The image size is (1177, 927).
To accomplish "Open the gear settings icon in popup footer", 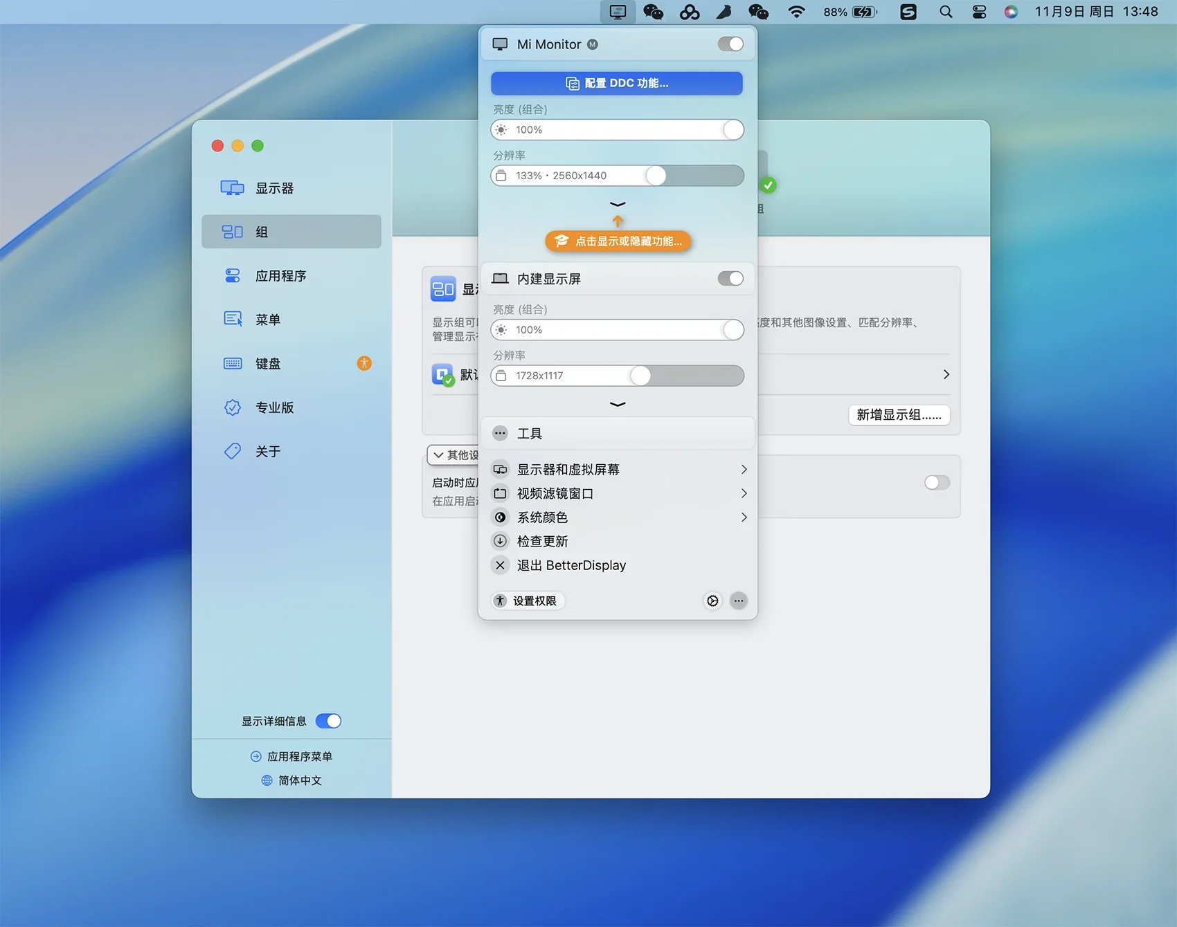I will (x=712, y=600).
